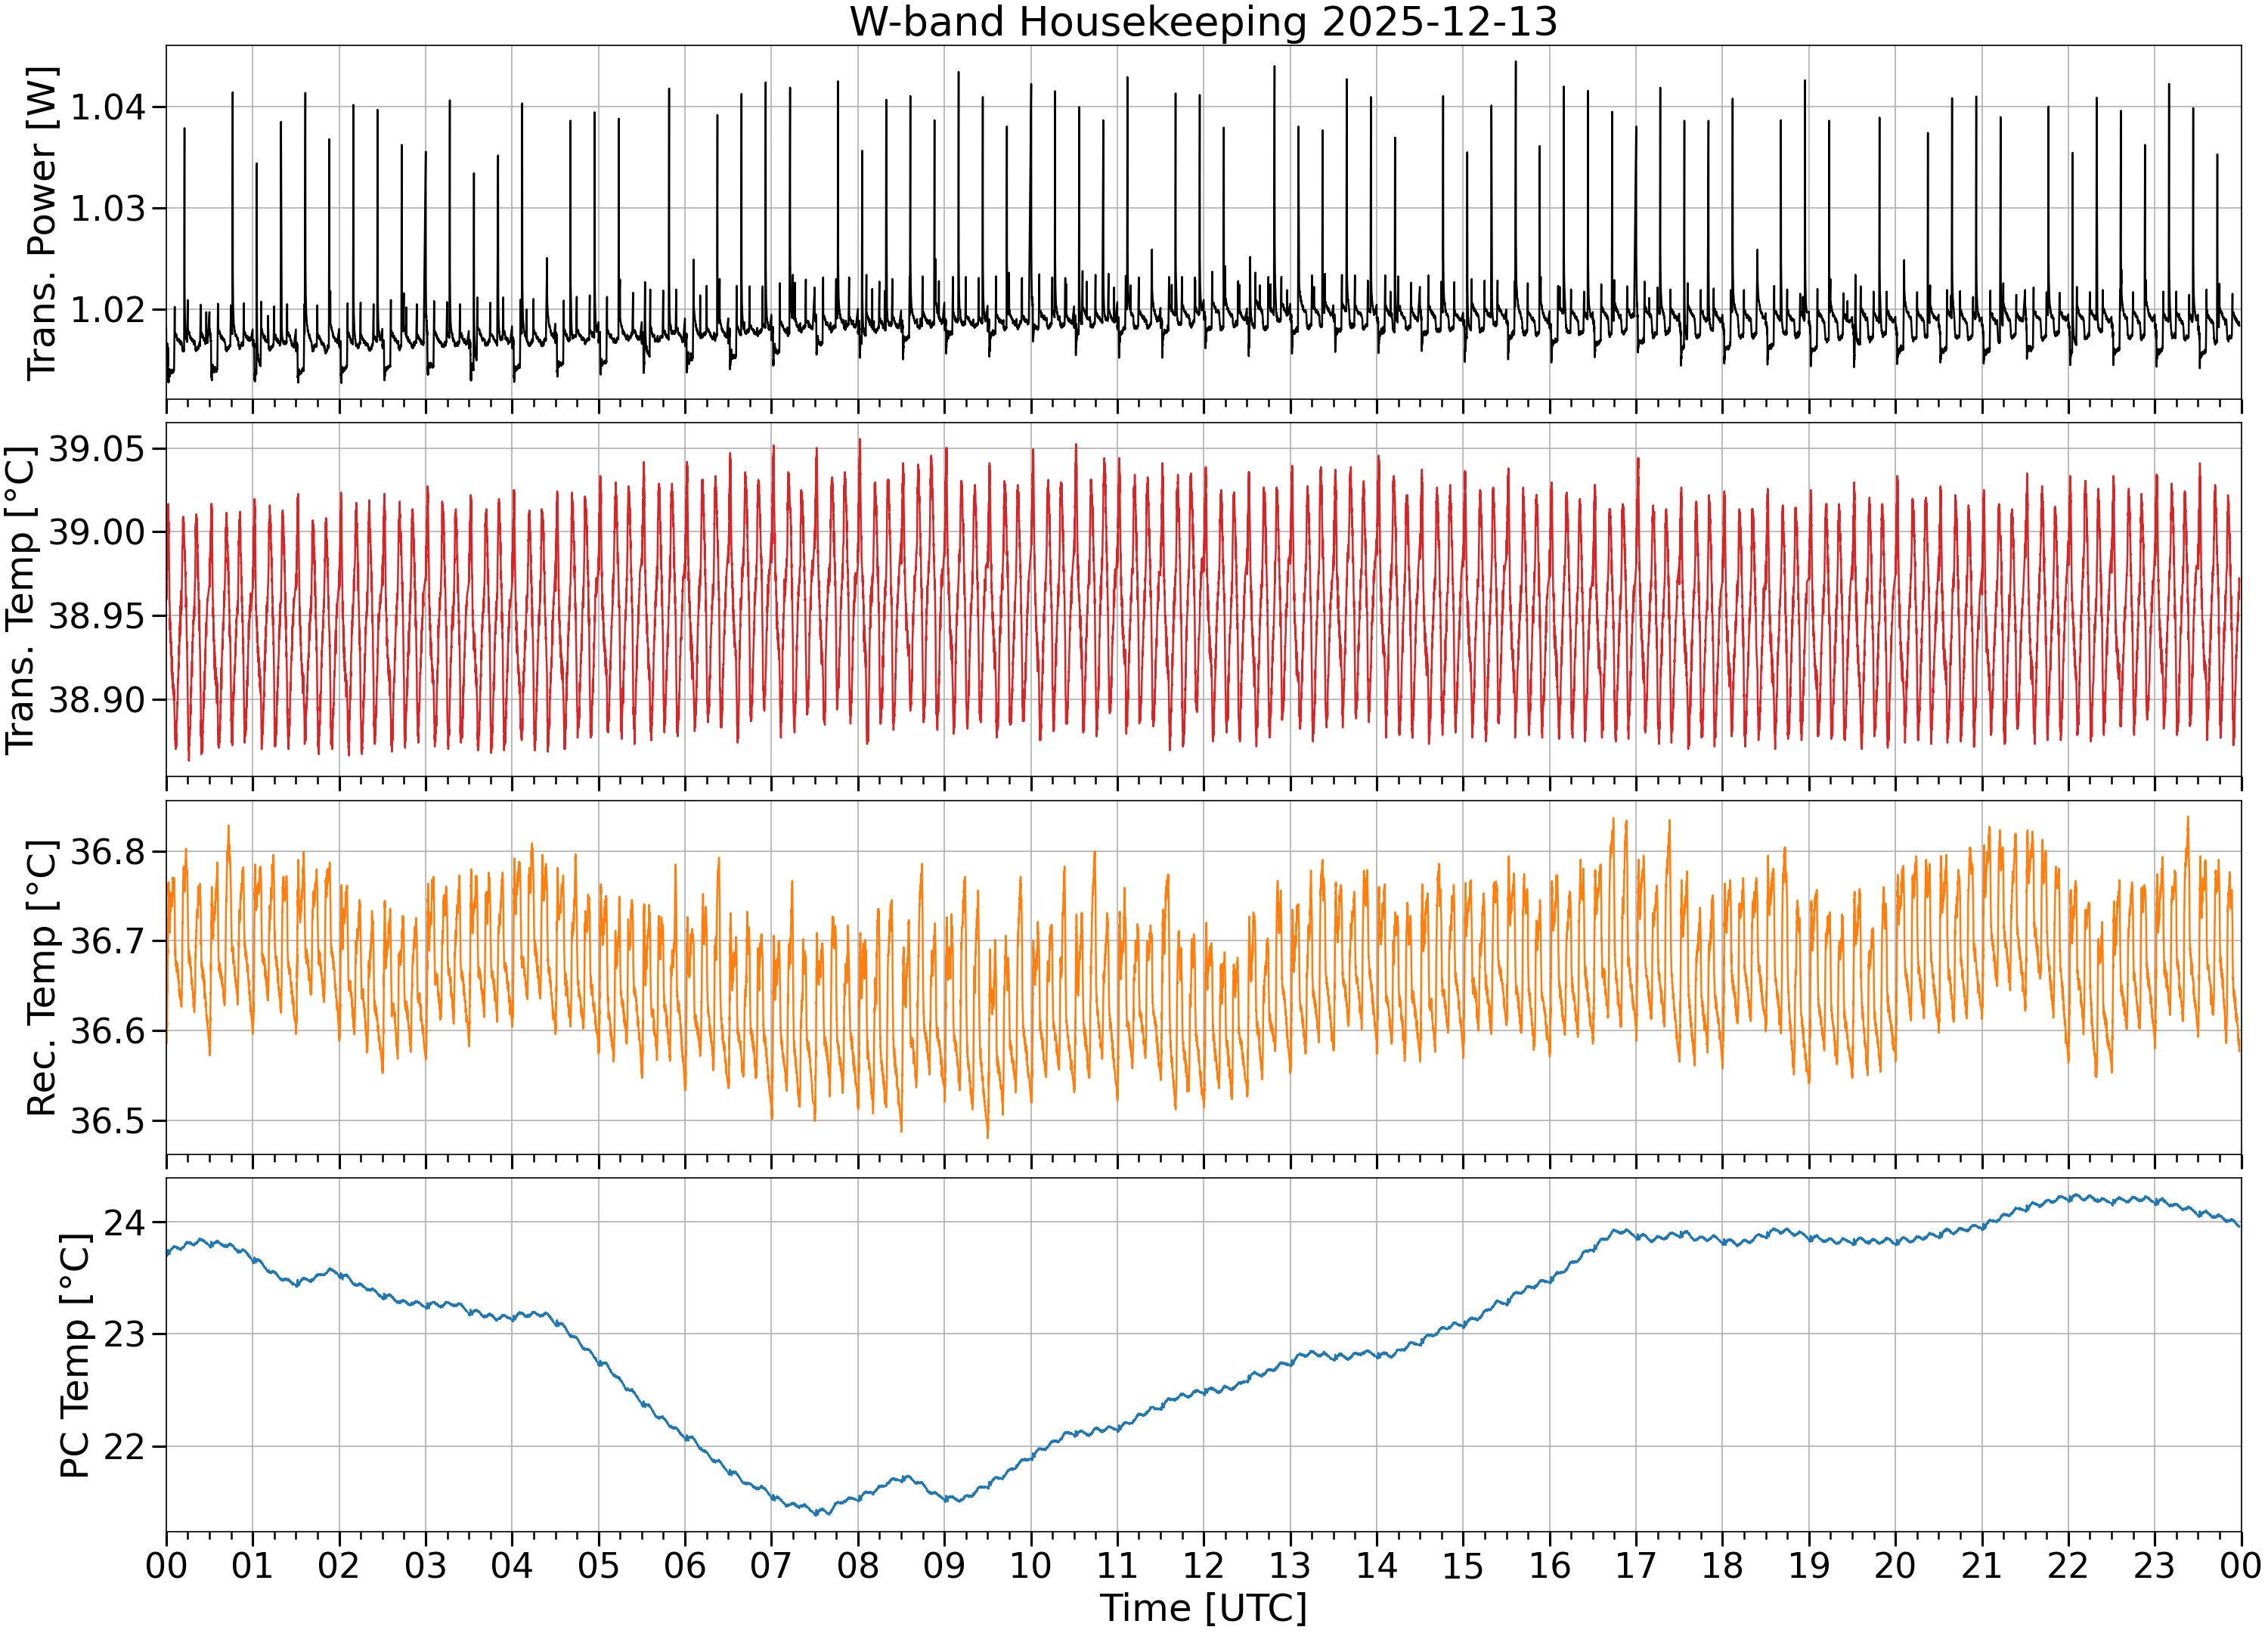The width and height of the screenshot is (2268, 1633).
Task: Click the plot title W-band Housekeeping 2025-12-13
Action: (x=1203, y=22)
